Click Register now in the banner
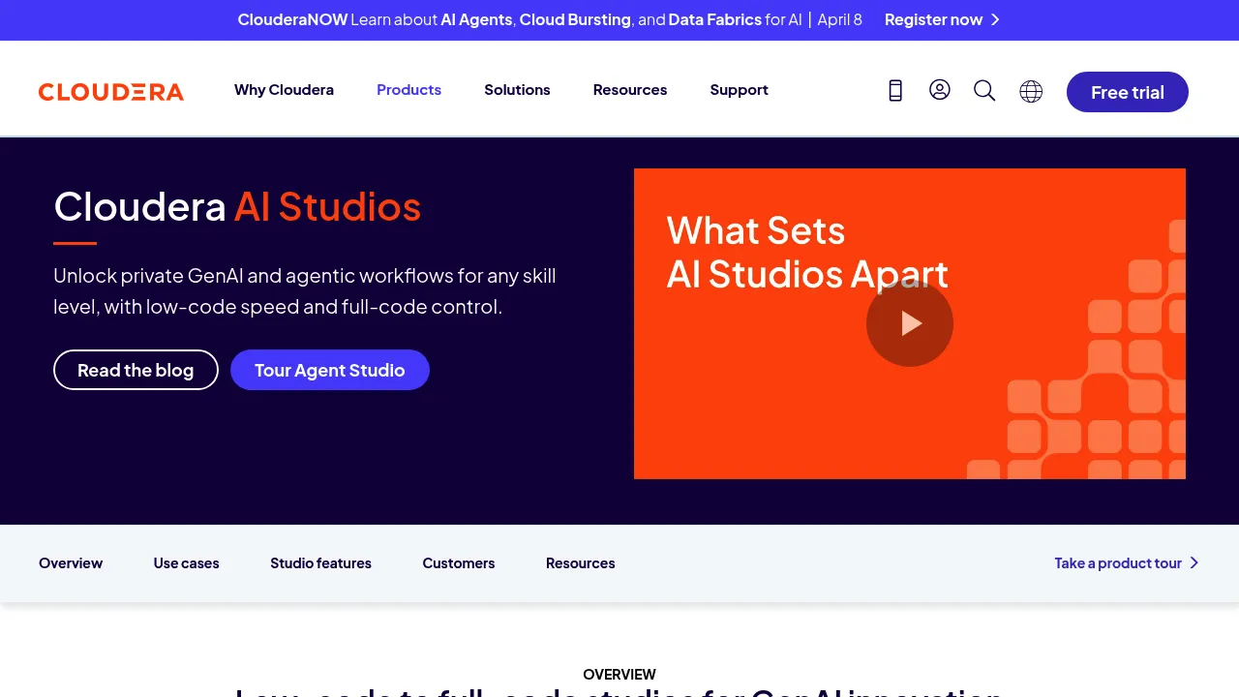This screenshot has width=1239, height=697. (942, 19)
